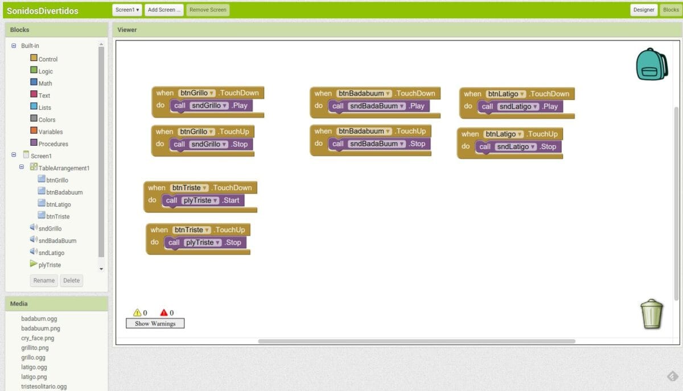Collapse the Built-in blocks tree

(14, 46)
